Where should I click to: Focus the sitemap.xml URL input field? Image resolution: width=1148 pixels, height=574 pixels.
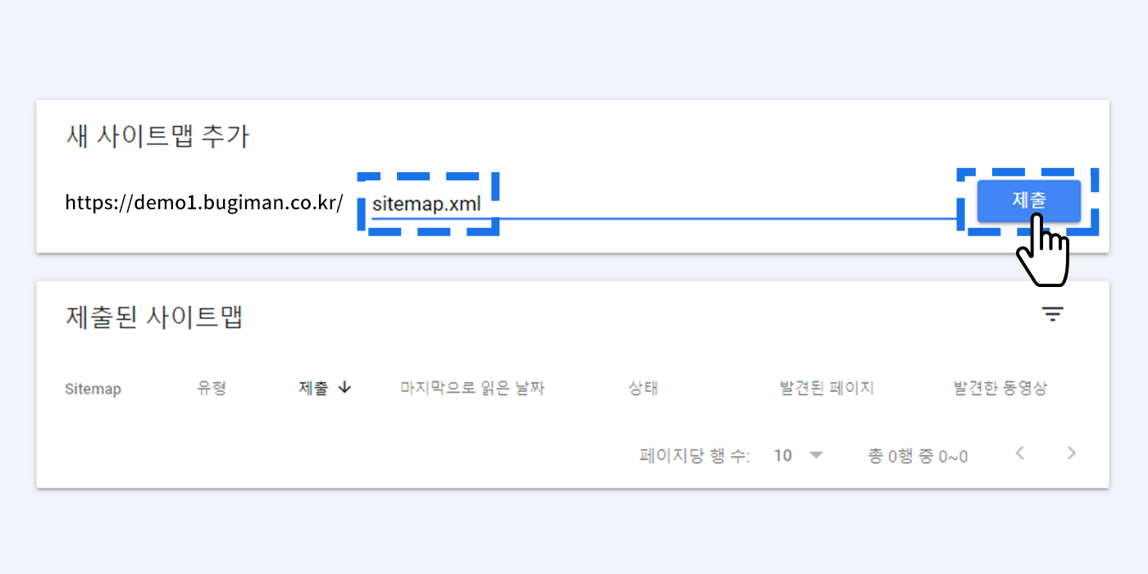[x=664, y=204]
